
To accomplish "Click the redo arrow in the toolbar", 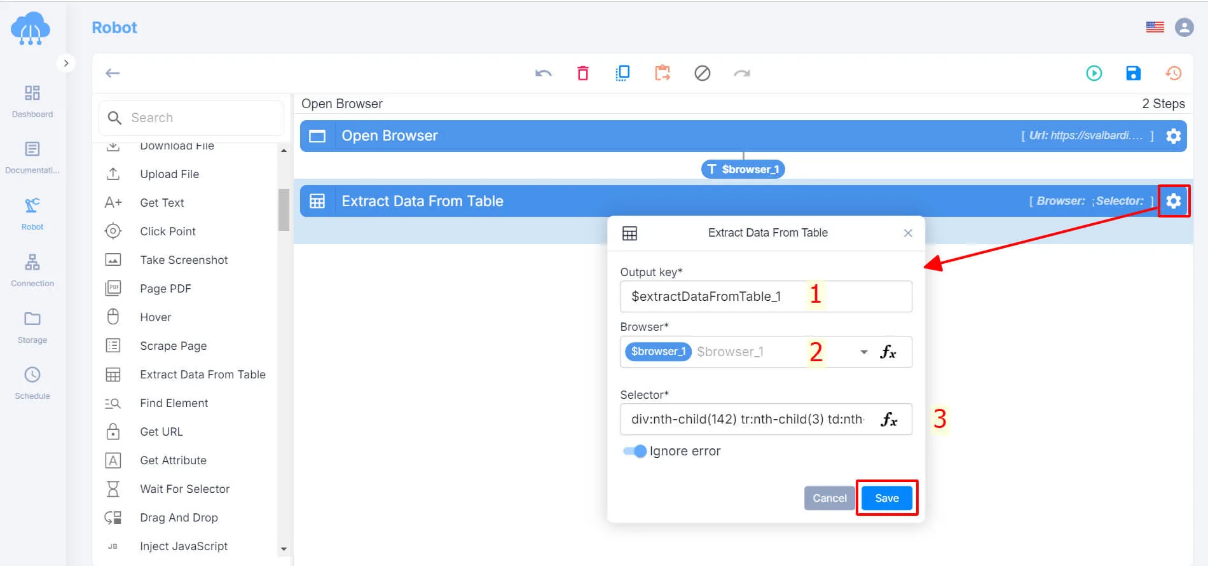I will pos(742,73).
